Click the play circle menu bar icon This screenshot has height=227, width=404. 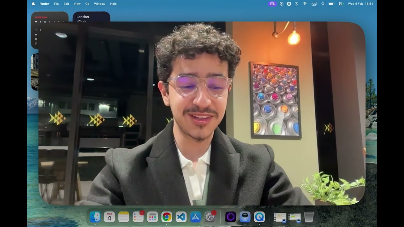pyautogui.click(x=296, y=4)
